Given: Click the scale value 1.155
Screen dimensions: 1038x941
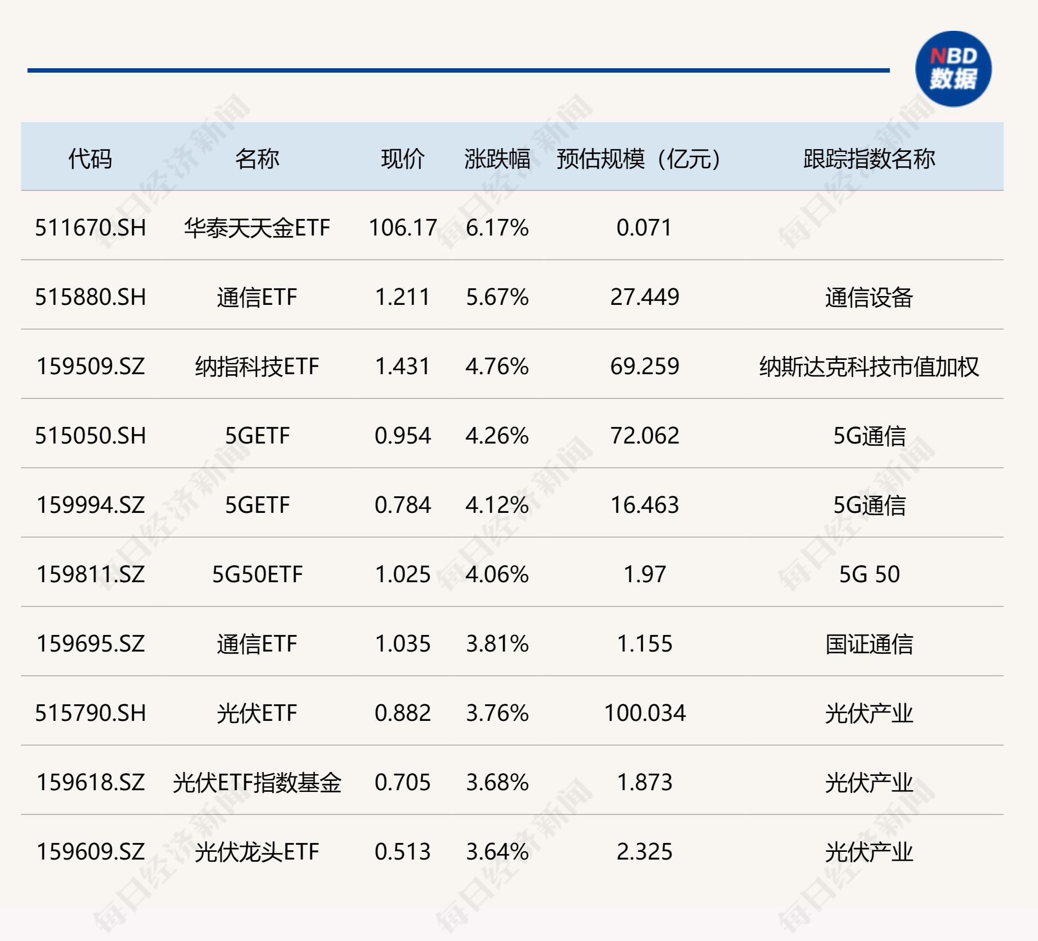Looking at the screenshot, I should [x=644, y=644].
